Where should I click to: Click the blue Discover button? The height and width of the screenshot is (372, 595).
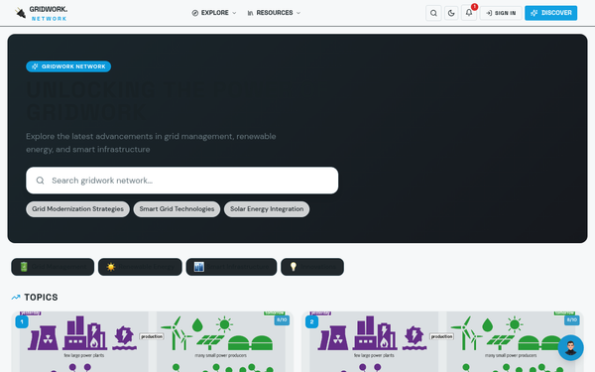pyautogui.click(x=550, y=13)
